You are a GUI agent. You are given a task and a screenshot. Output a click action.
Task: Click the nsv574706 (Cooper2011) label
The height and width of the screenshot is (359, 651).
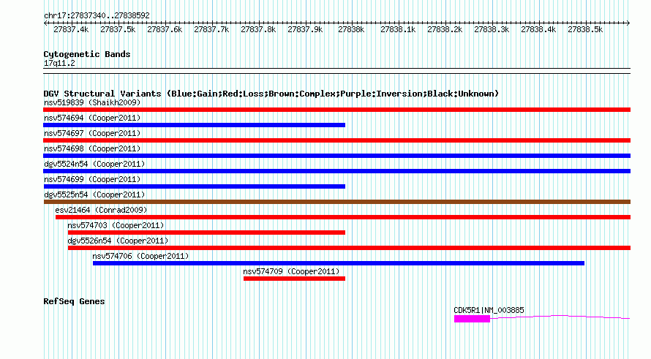pos(140,256)
